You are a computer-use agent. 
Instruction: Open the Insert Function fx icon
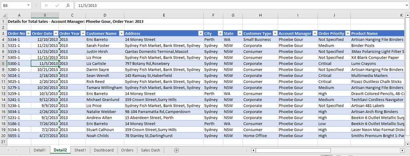click(68, 5)
